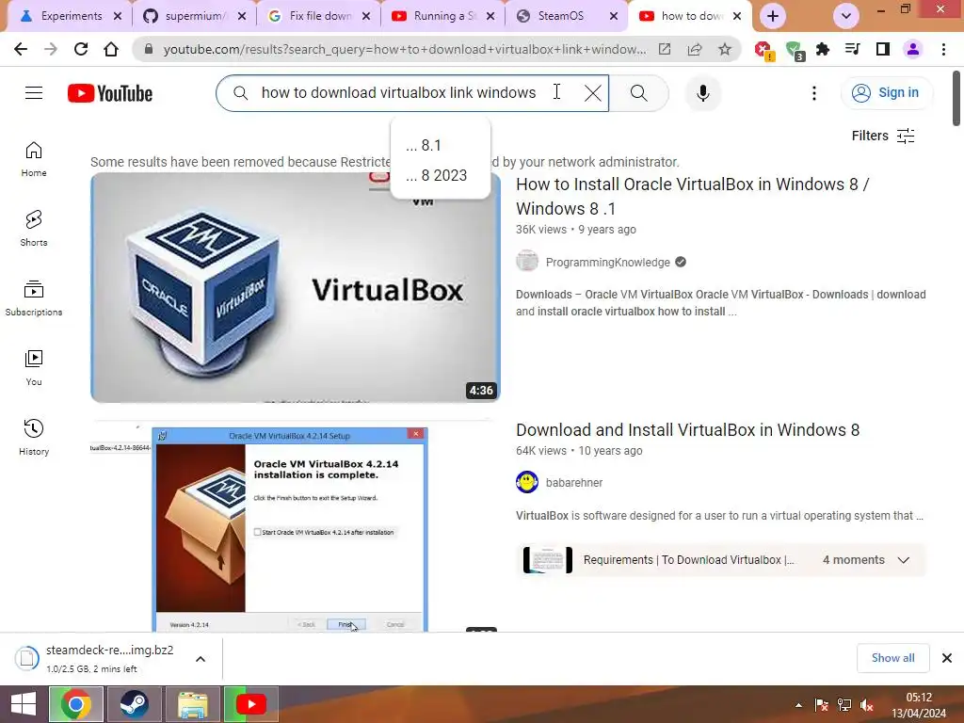
Task: Share this page via address bar icon
Action: coord(695,49)
